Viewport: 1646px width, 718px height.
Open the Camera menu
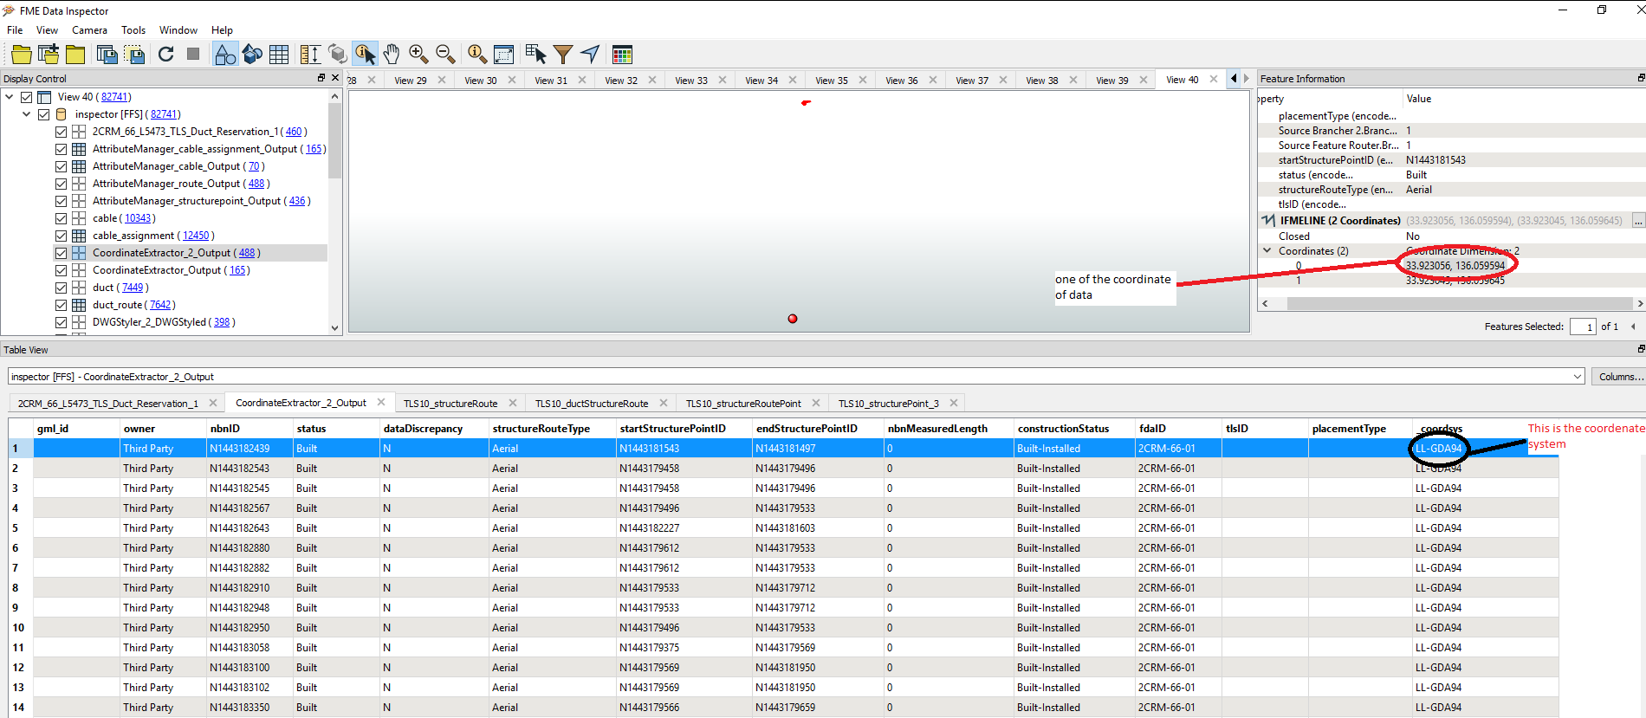pos(89,30)
